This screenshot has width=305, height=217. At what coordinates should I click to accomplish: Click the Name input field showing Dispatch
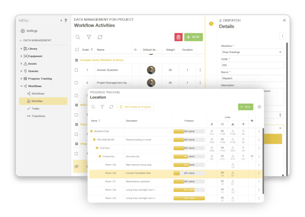point(252,78)
